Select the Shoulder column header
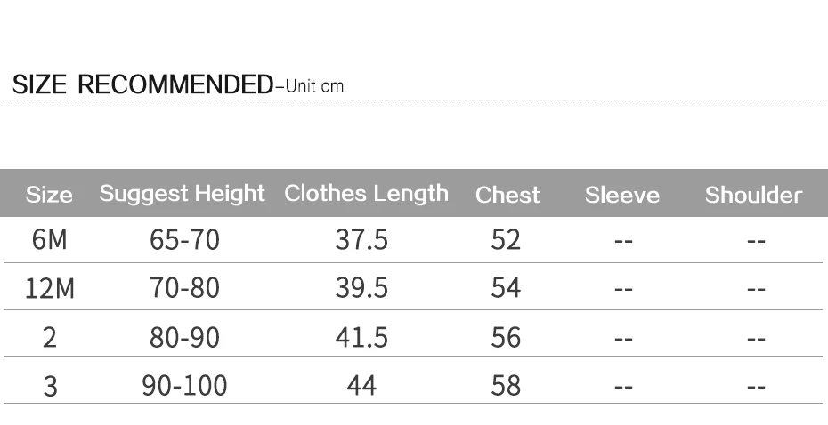This screenshot has height=425, width=828. click(753, 195)
